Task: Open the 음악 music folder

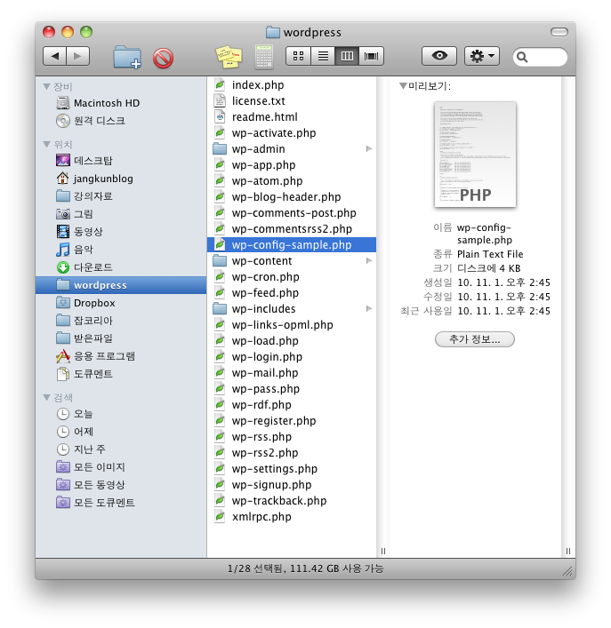Action: 121,249
